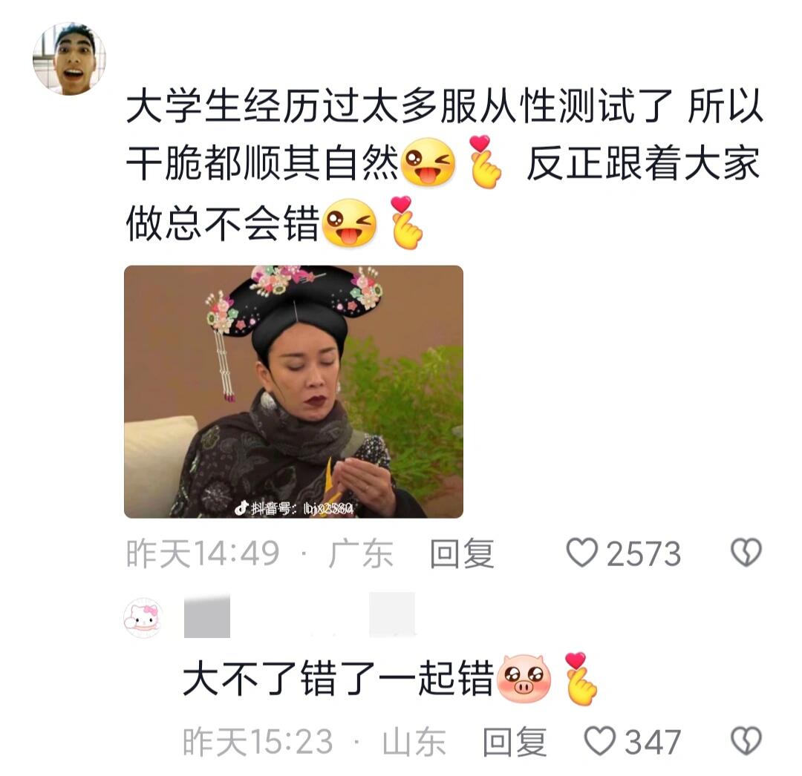Viewport: 802px width, 776px height.
Task: Tap winking emoji after 总不会错
Action: (351, 223)
